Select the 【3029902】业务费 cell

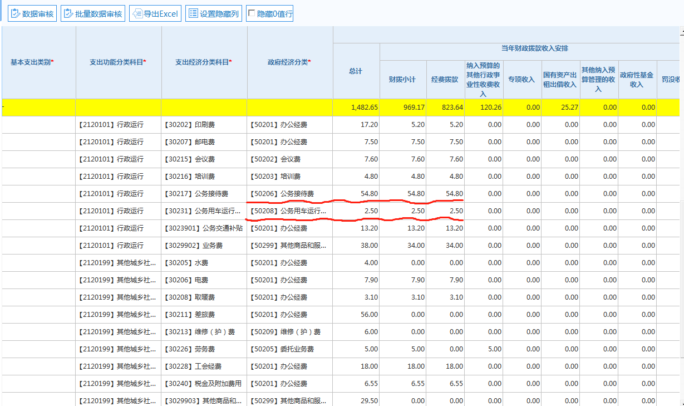point(204,246)
